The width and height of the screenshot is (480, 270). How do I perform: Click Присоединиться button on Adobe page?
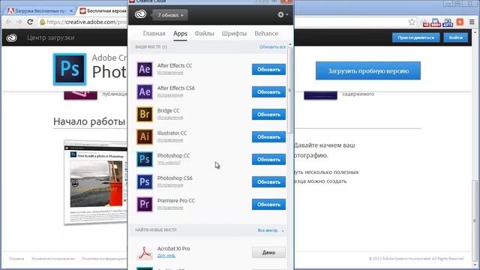(x=416, y=37)
